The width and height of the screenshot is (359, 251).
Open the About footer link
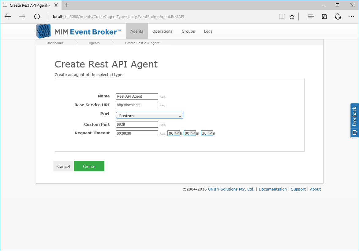[x=315, y=189]
